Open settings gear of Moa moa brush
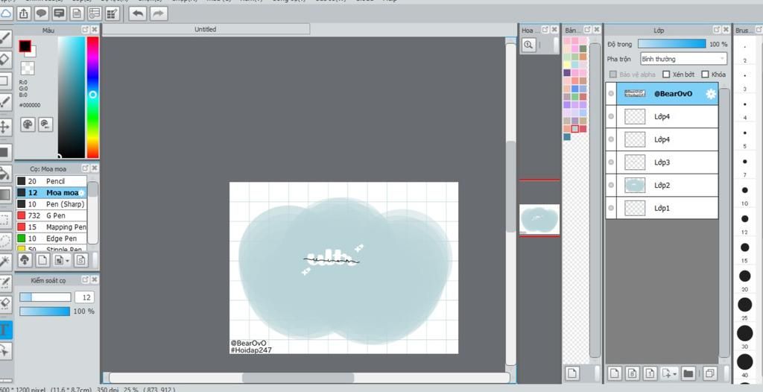Viewport: 763px width, 392px height. tap(82, 193)
